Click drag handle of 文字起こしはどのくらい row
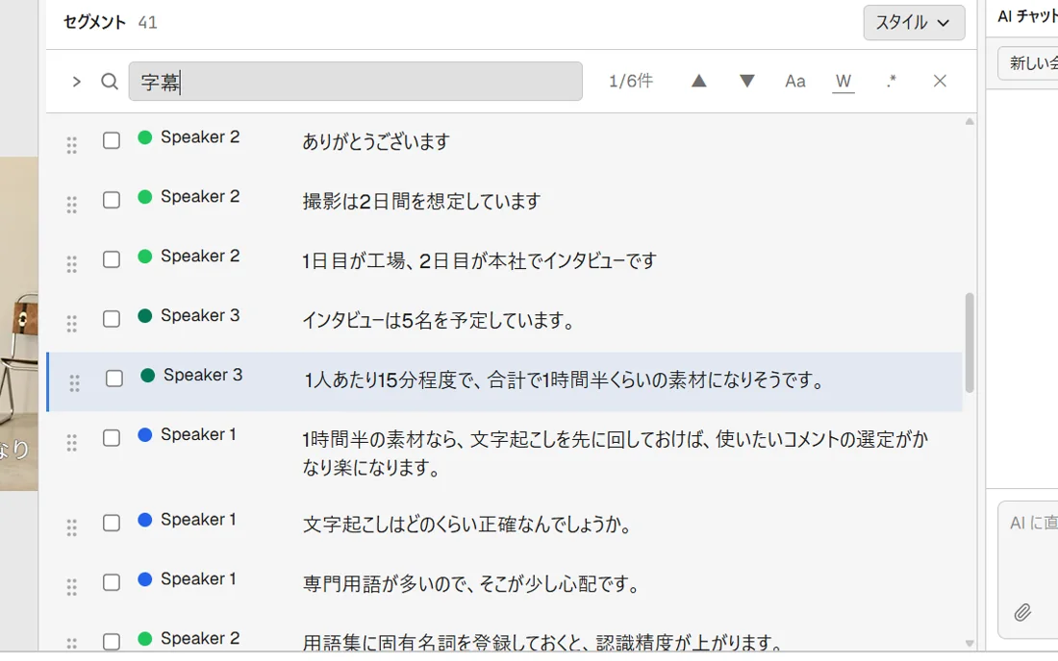The image size is (1058, 661). [x=71, y=527]
